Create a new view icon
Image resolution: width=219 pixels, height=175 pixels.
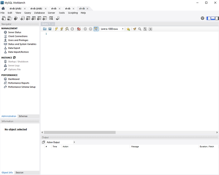(34, 18)
